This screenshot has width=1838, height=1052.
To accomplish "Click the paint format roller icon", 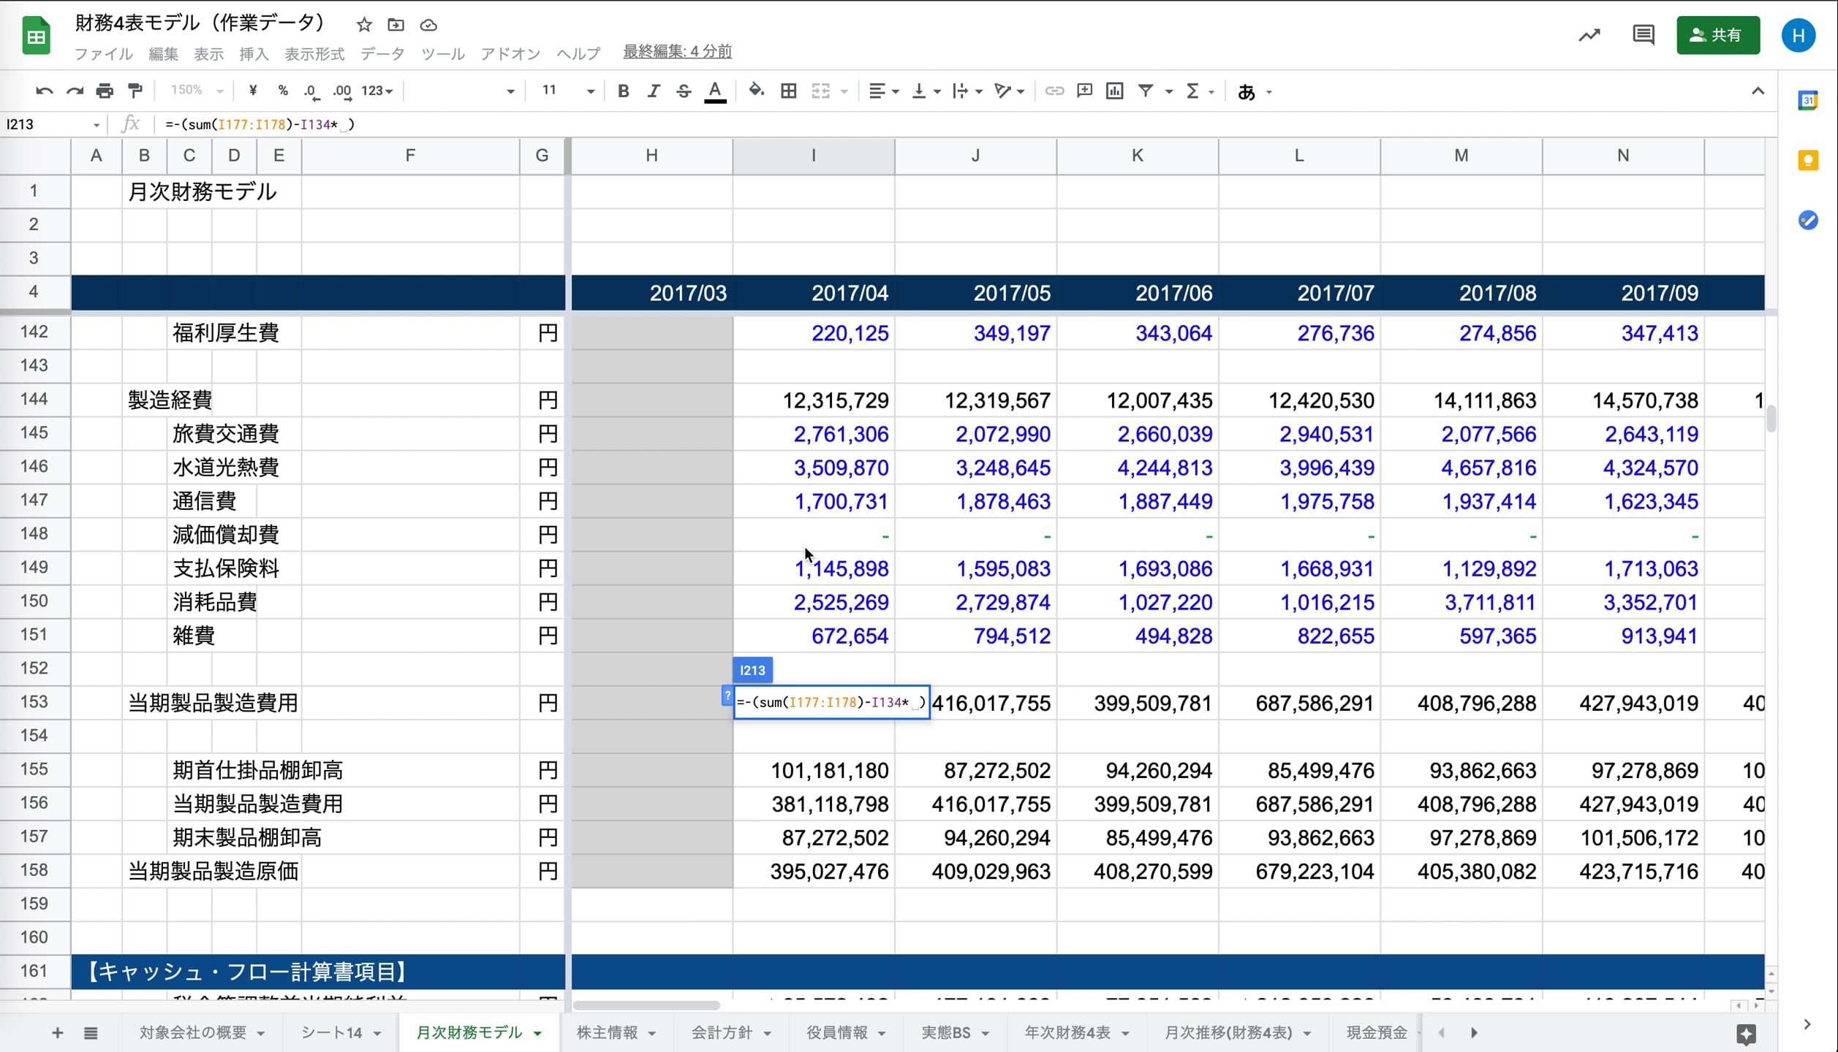I will 135,91.
